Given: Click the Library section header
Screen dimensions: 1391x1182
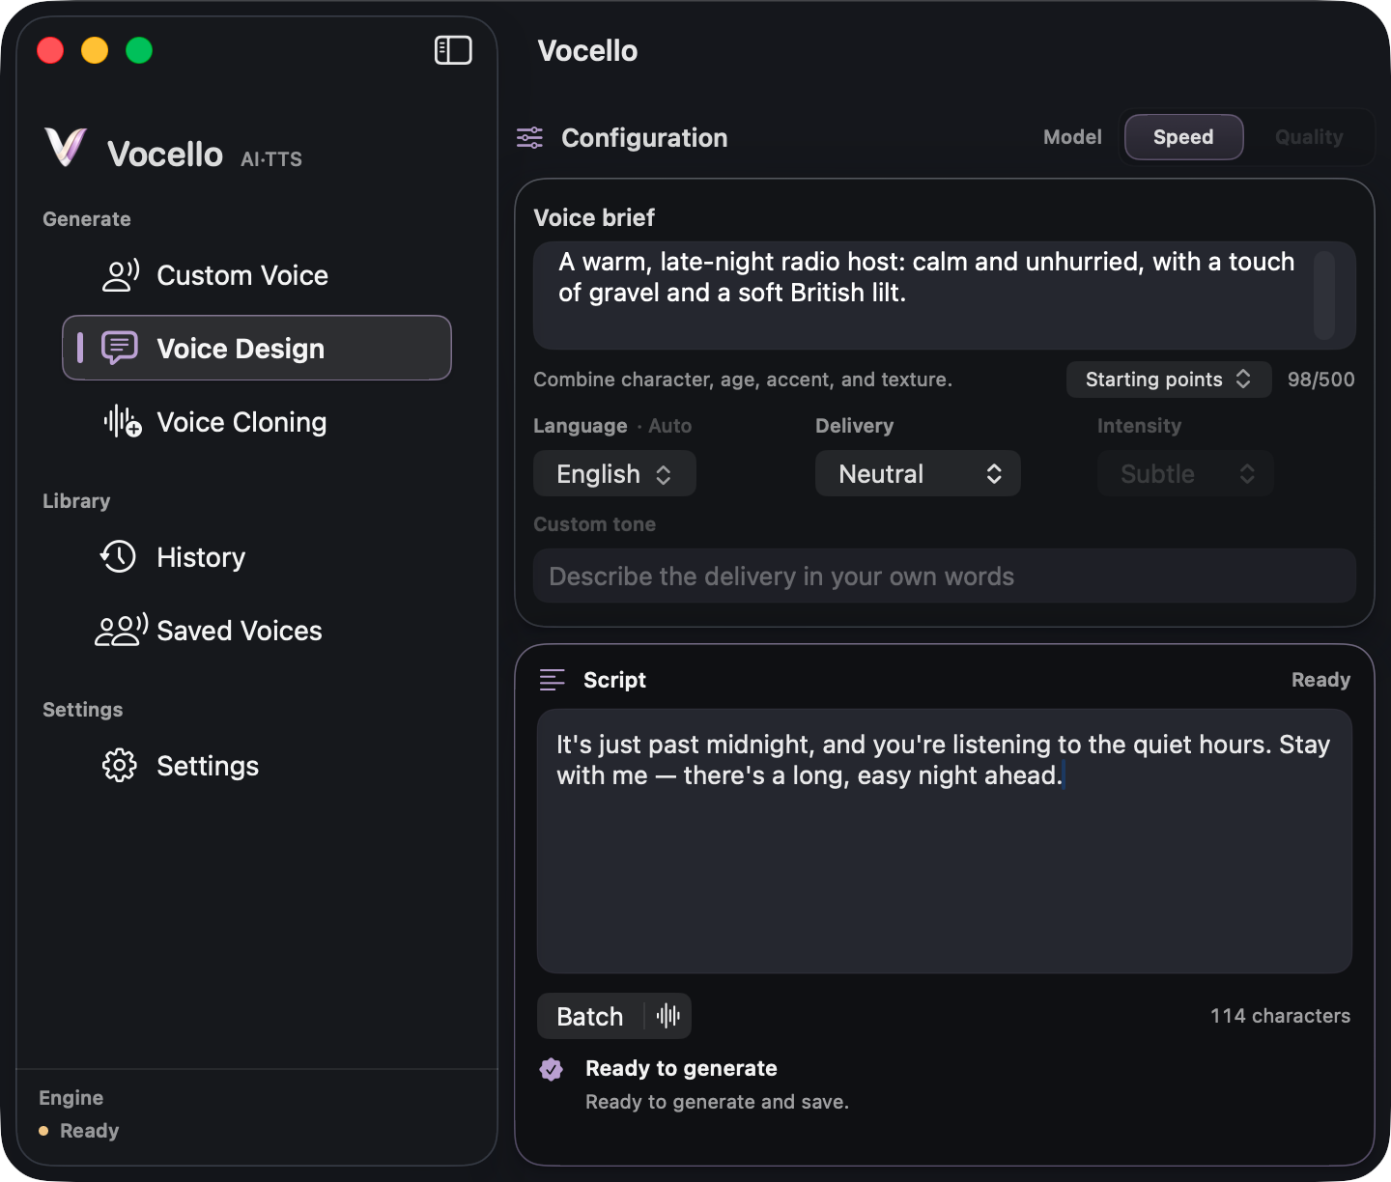Looking at the screenshot, I should click(76, 501).
